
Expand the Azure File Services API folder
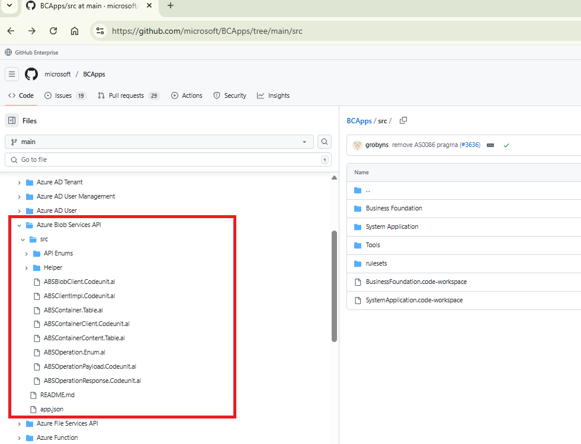click(x=20, y=424)
